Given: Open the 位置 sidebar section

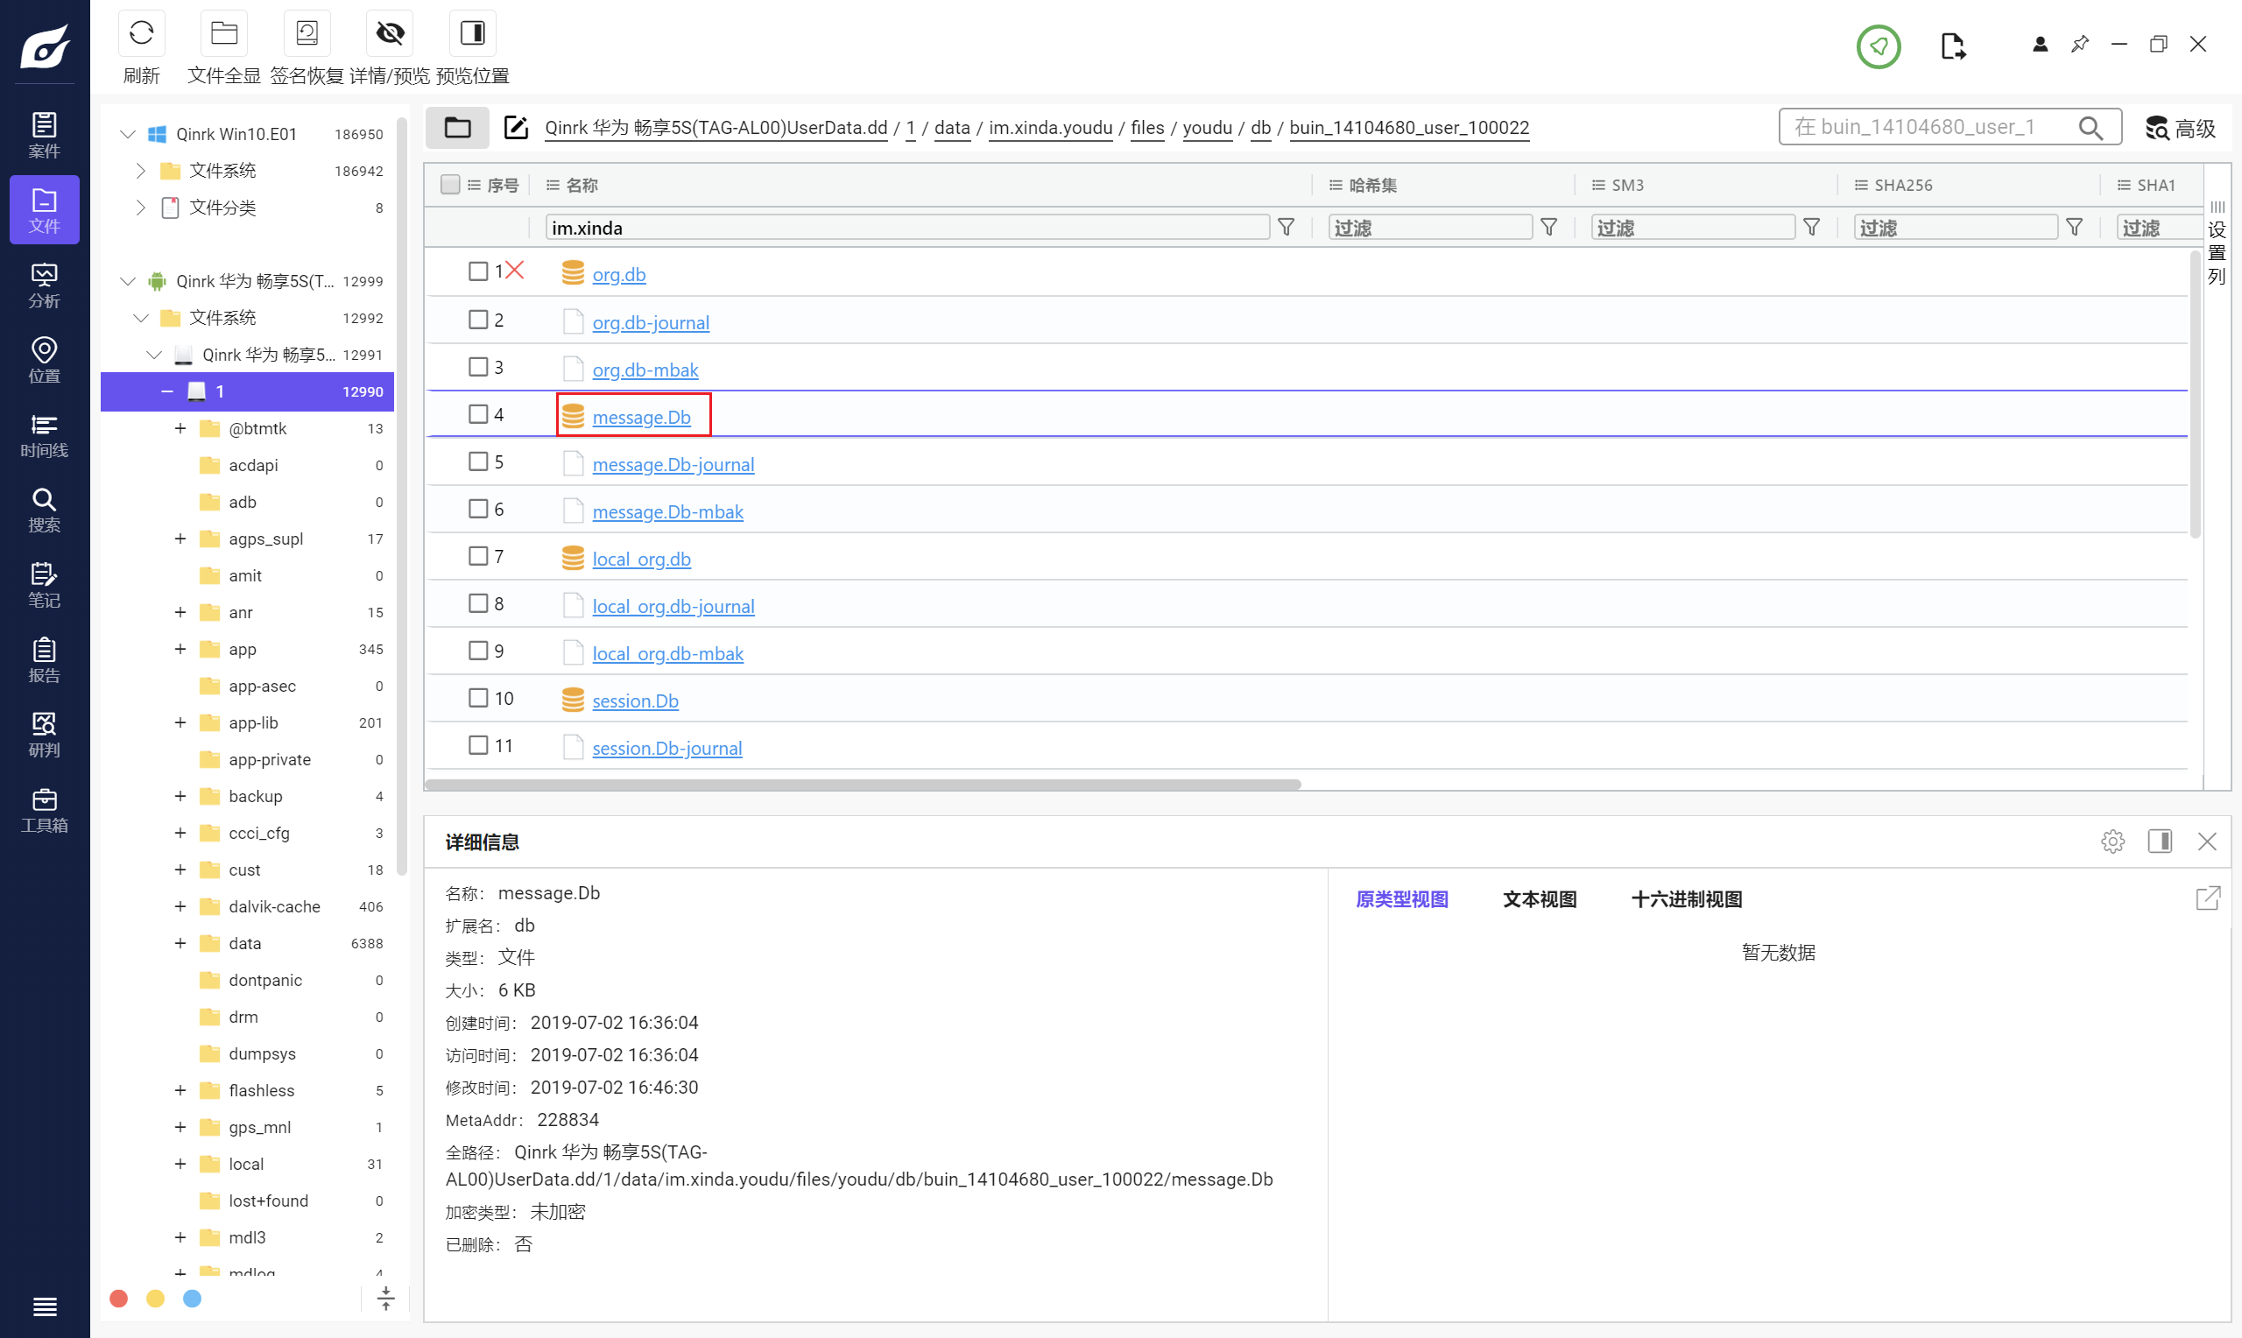Looking at the screenshot, I should [44, 360].
